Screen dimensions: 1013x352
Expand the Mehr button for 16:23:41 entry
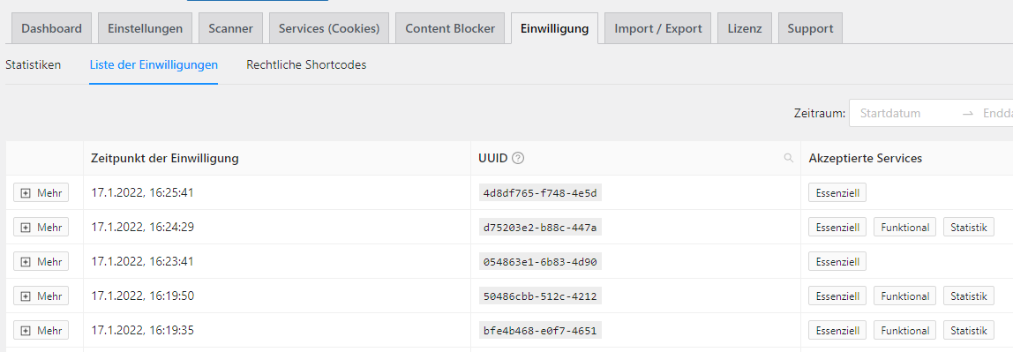pos(41,262)
